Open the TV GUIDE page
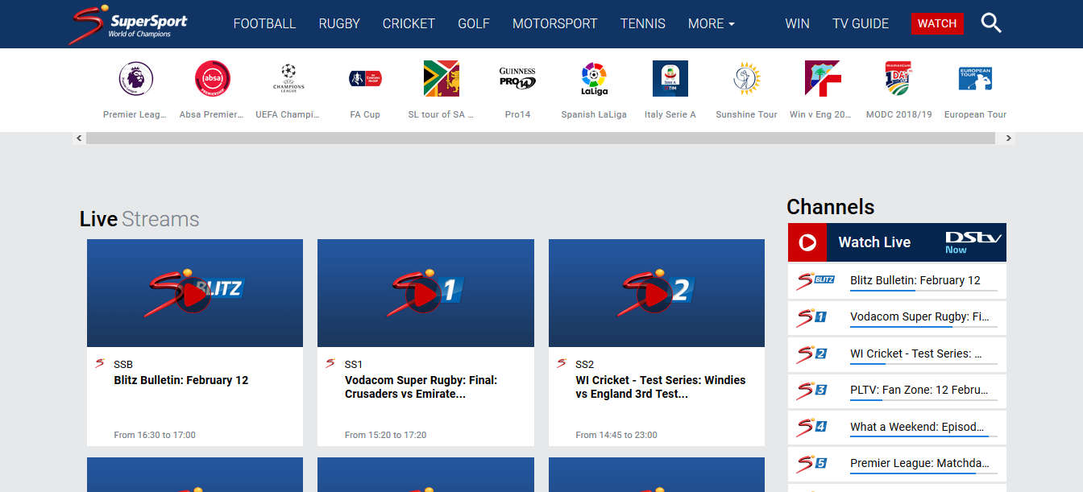The image size is (1083, 492). click(x=861, y=24)
